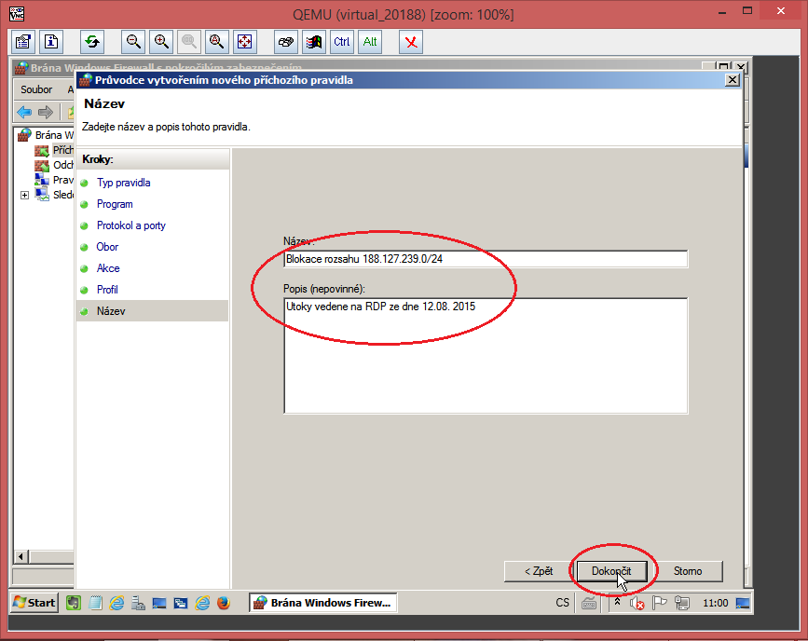Click the Název rule name field
The width and height of the screenshot is (808, 641).
(x=486, y=259)
